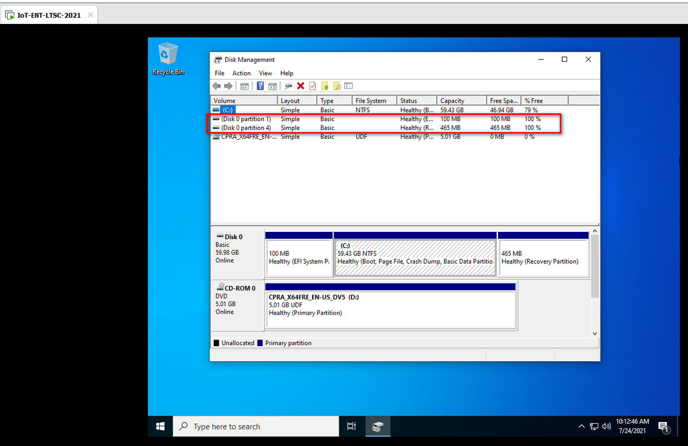Click the 79 % free cell
Image resolution: width=688 pixels, height=446 pixels.
pyautogui.click(x=531, y=110)
